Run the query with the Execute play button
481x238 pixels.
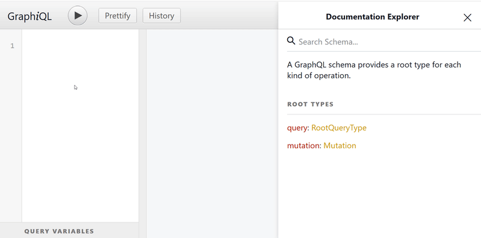(x=78, y=16)
